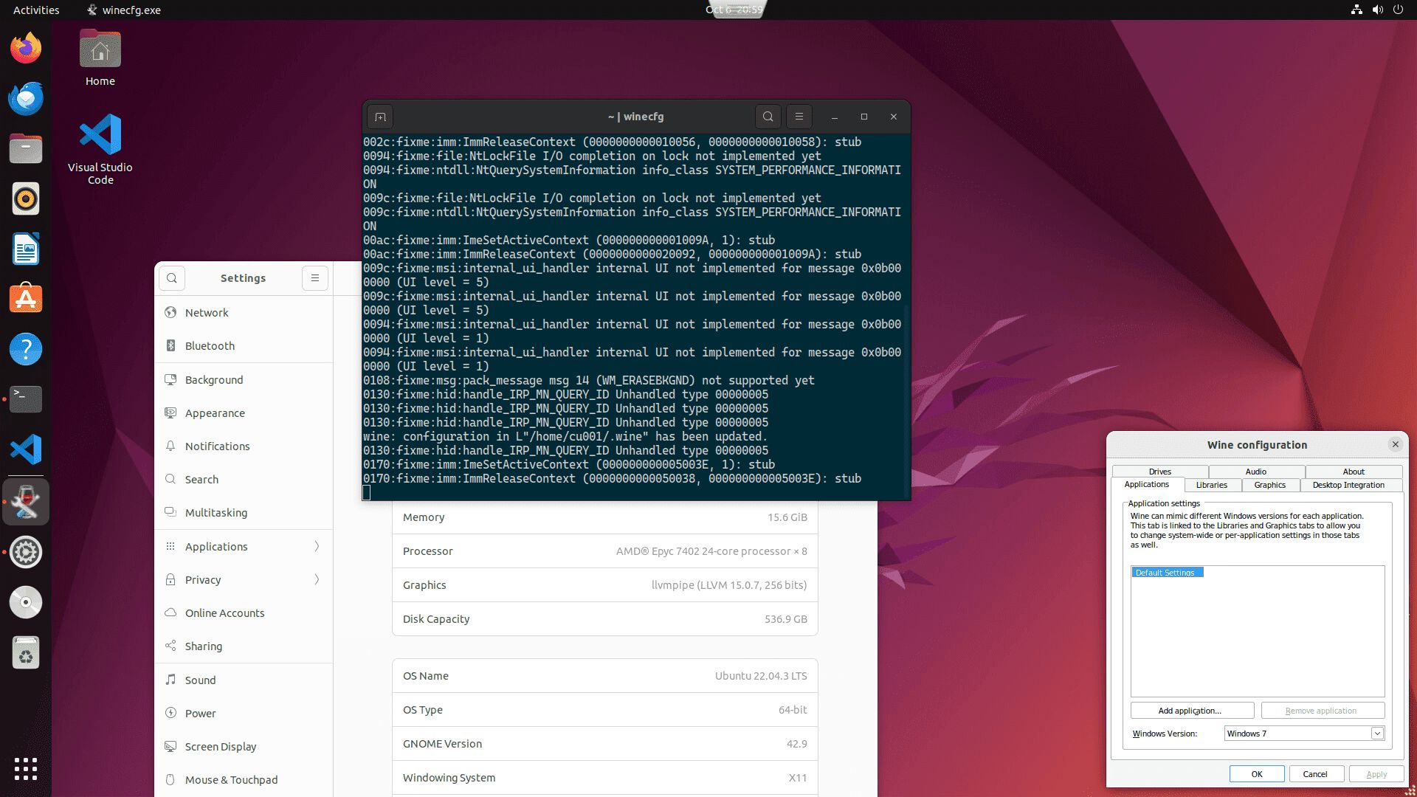Open the Windows Version dropdown in Wine configuration
This screenshot has height=797, width=1417.
tap(1304, 734)
